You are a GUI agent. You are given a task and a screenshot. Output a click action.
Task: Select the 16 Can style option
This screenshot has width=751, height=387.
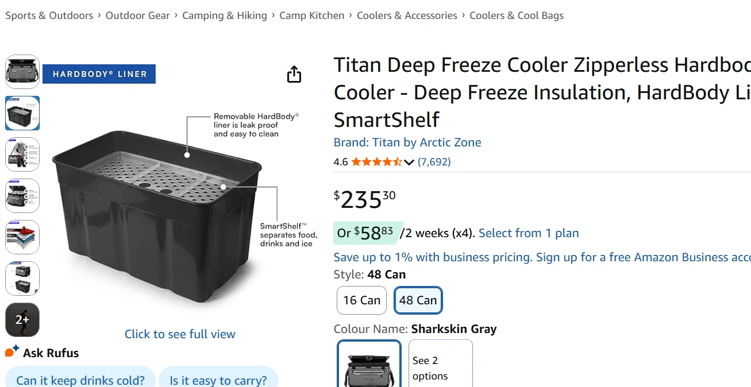coord(361,300)
